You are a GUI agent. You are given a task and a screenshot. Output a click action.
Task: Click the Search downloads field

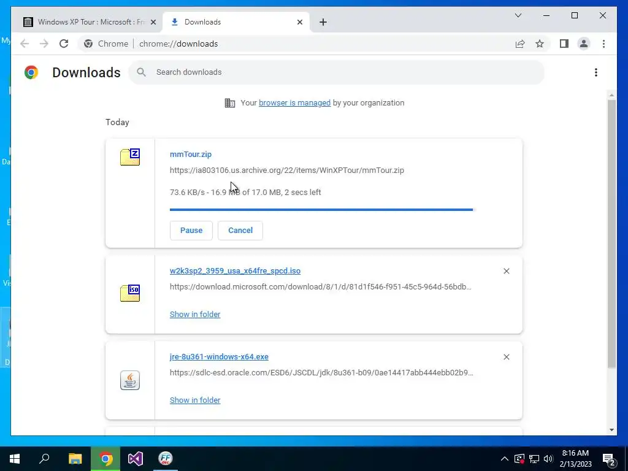coord(337,72)
